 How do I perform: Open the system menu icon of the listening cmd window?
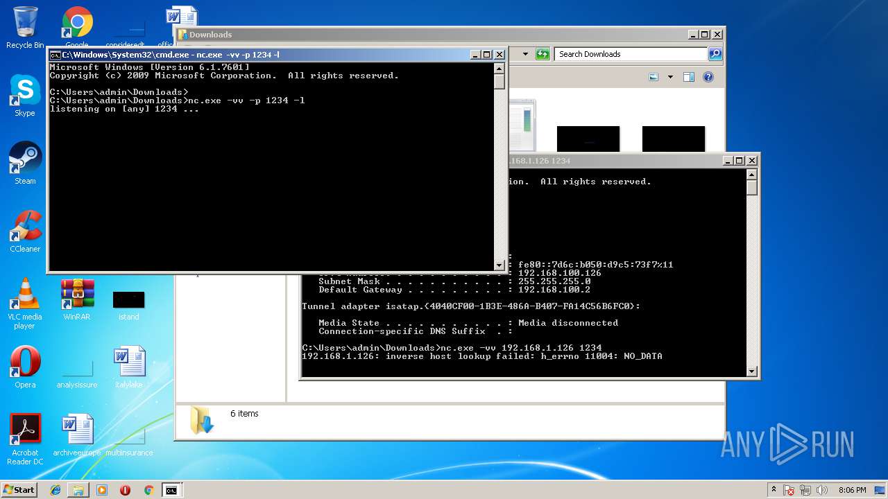click(55, 55)
